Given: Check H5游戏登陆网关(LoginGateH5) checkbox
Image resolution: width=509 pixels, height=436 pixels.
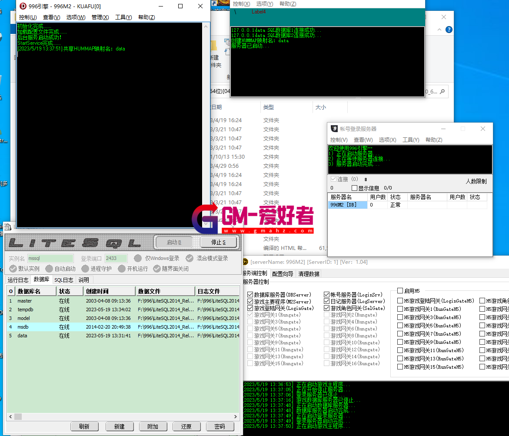Looking at the screenshot, I should 400,301.
